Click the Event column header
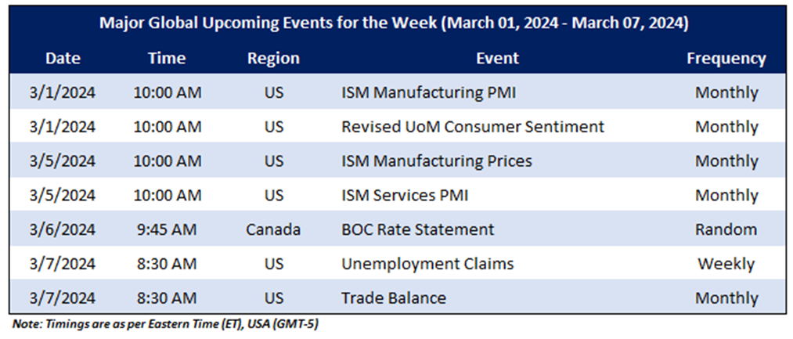The width and height of the screenshot is (793, 339). pyautogui.click(x=497, y=59)
